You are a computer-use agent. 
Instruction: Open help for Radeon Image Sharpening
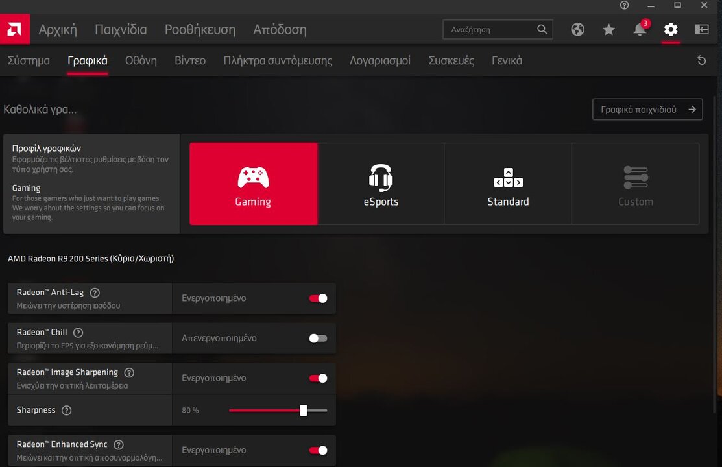(129, 372)
